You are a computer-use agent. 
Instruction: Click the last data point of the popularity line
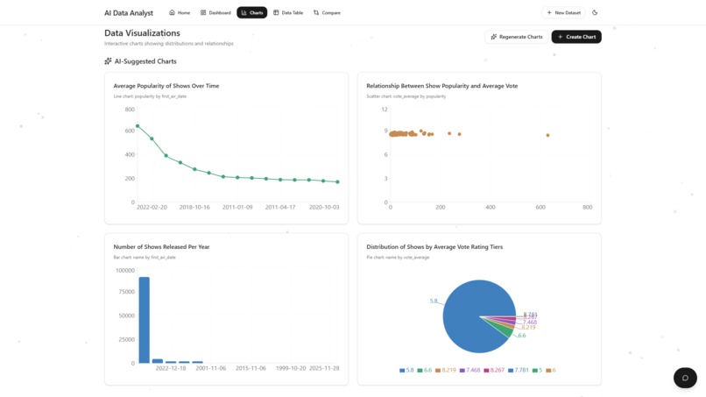[338, 182]
